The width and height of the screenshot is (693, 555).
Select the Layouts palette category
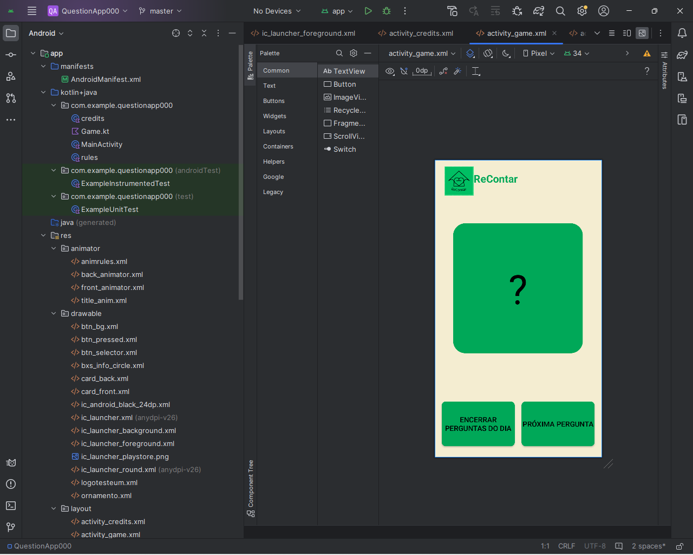pos(274,131)
